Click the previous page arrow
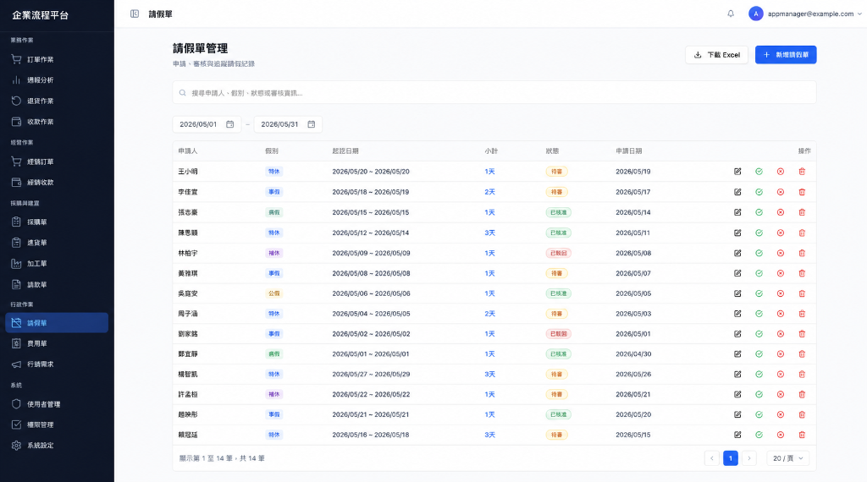 pyautogui.click(x=711, y=458)
